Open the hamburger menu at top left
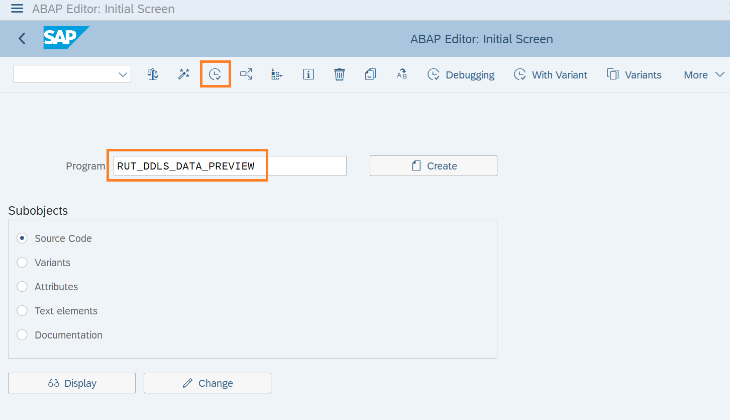Image resolution: width=730 pixels, height=420 pixels. tap(17, 9)
